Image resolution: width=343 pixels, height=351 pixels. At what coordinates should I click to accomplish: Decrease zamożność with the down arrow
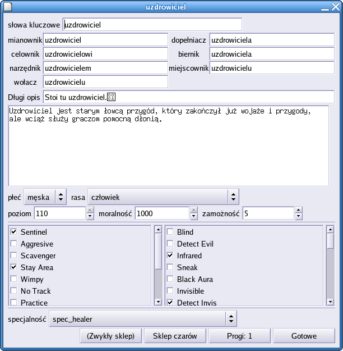299,216
